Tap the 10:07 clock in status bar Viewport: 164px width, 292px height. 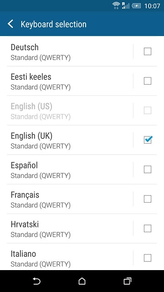click(152, 6)
